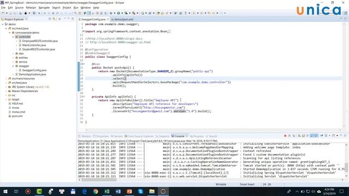Open Chrome from the taskbar
This screenshot has width=349, height=196.
95,191
